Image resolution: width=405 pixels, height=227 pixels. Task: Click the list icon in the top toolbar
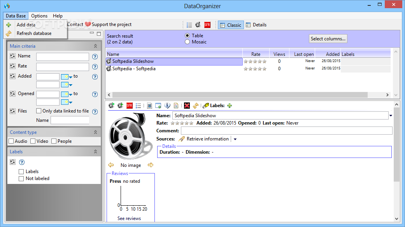click(189, 25)
